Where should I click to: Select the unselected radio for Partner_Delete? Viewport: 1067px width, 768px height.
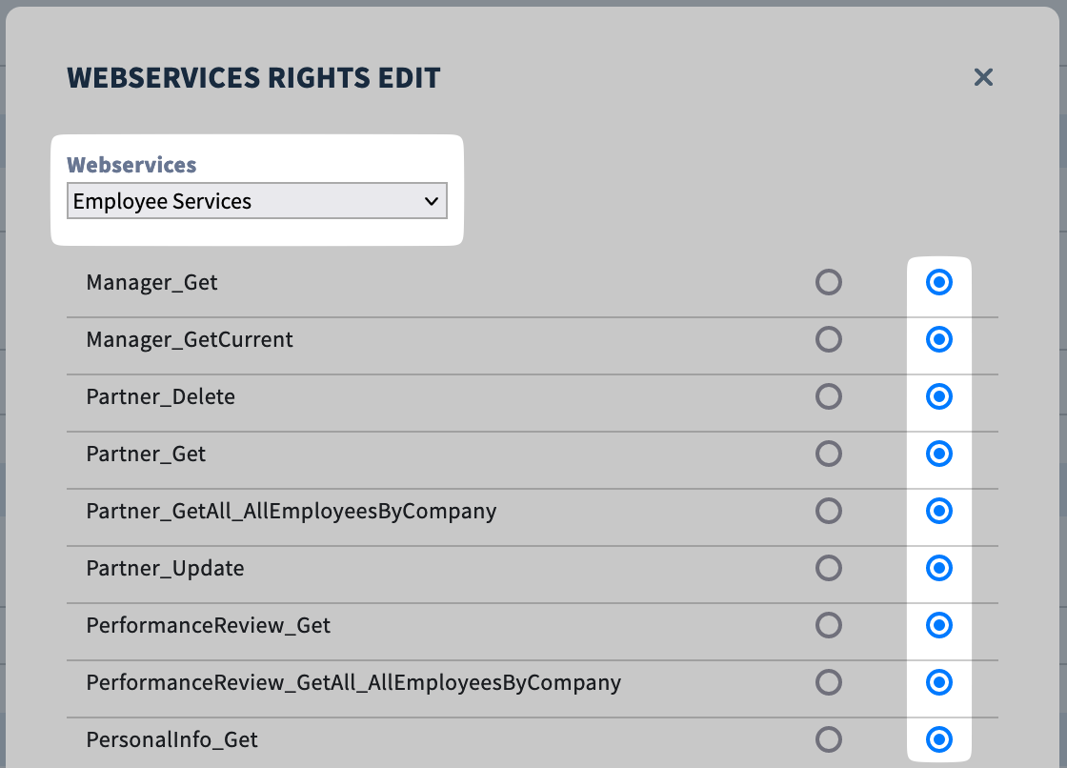(829, 396)
